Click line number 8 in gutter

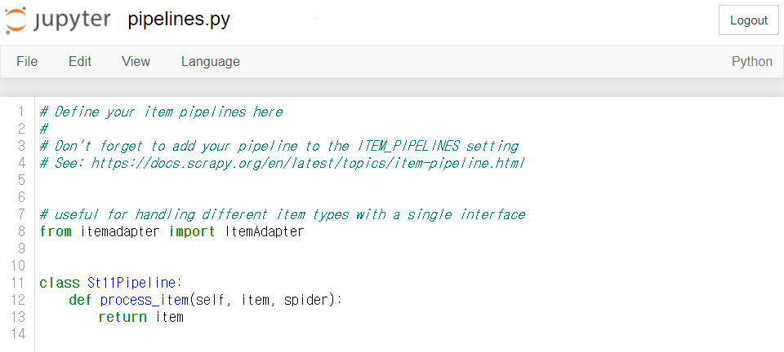[x=21, y=231]
